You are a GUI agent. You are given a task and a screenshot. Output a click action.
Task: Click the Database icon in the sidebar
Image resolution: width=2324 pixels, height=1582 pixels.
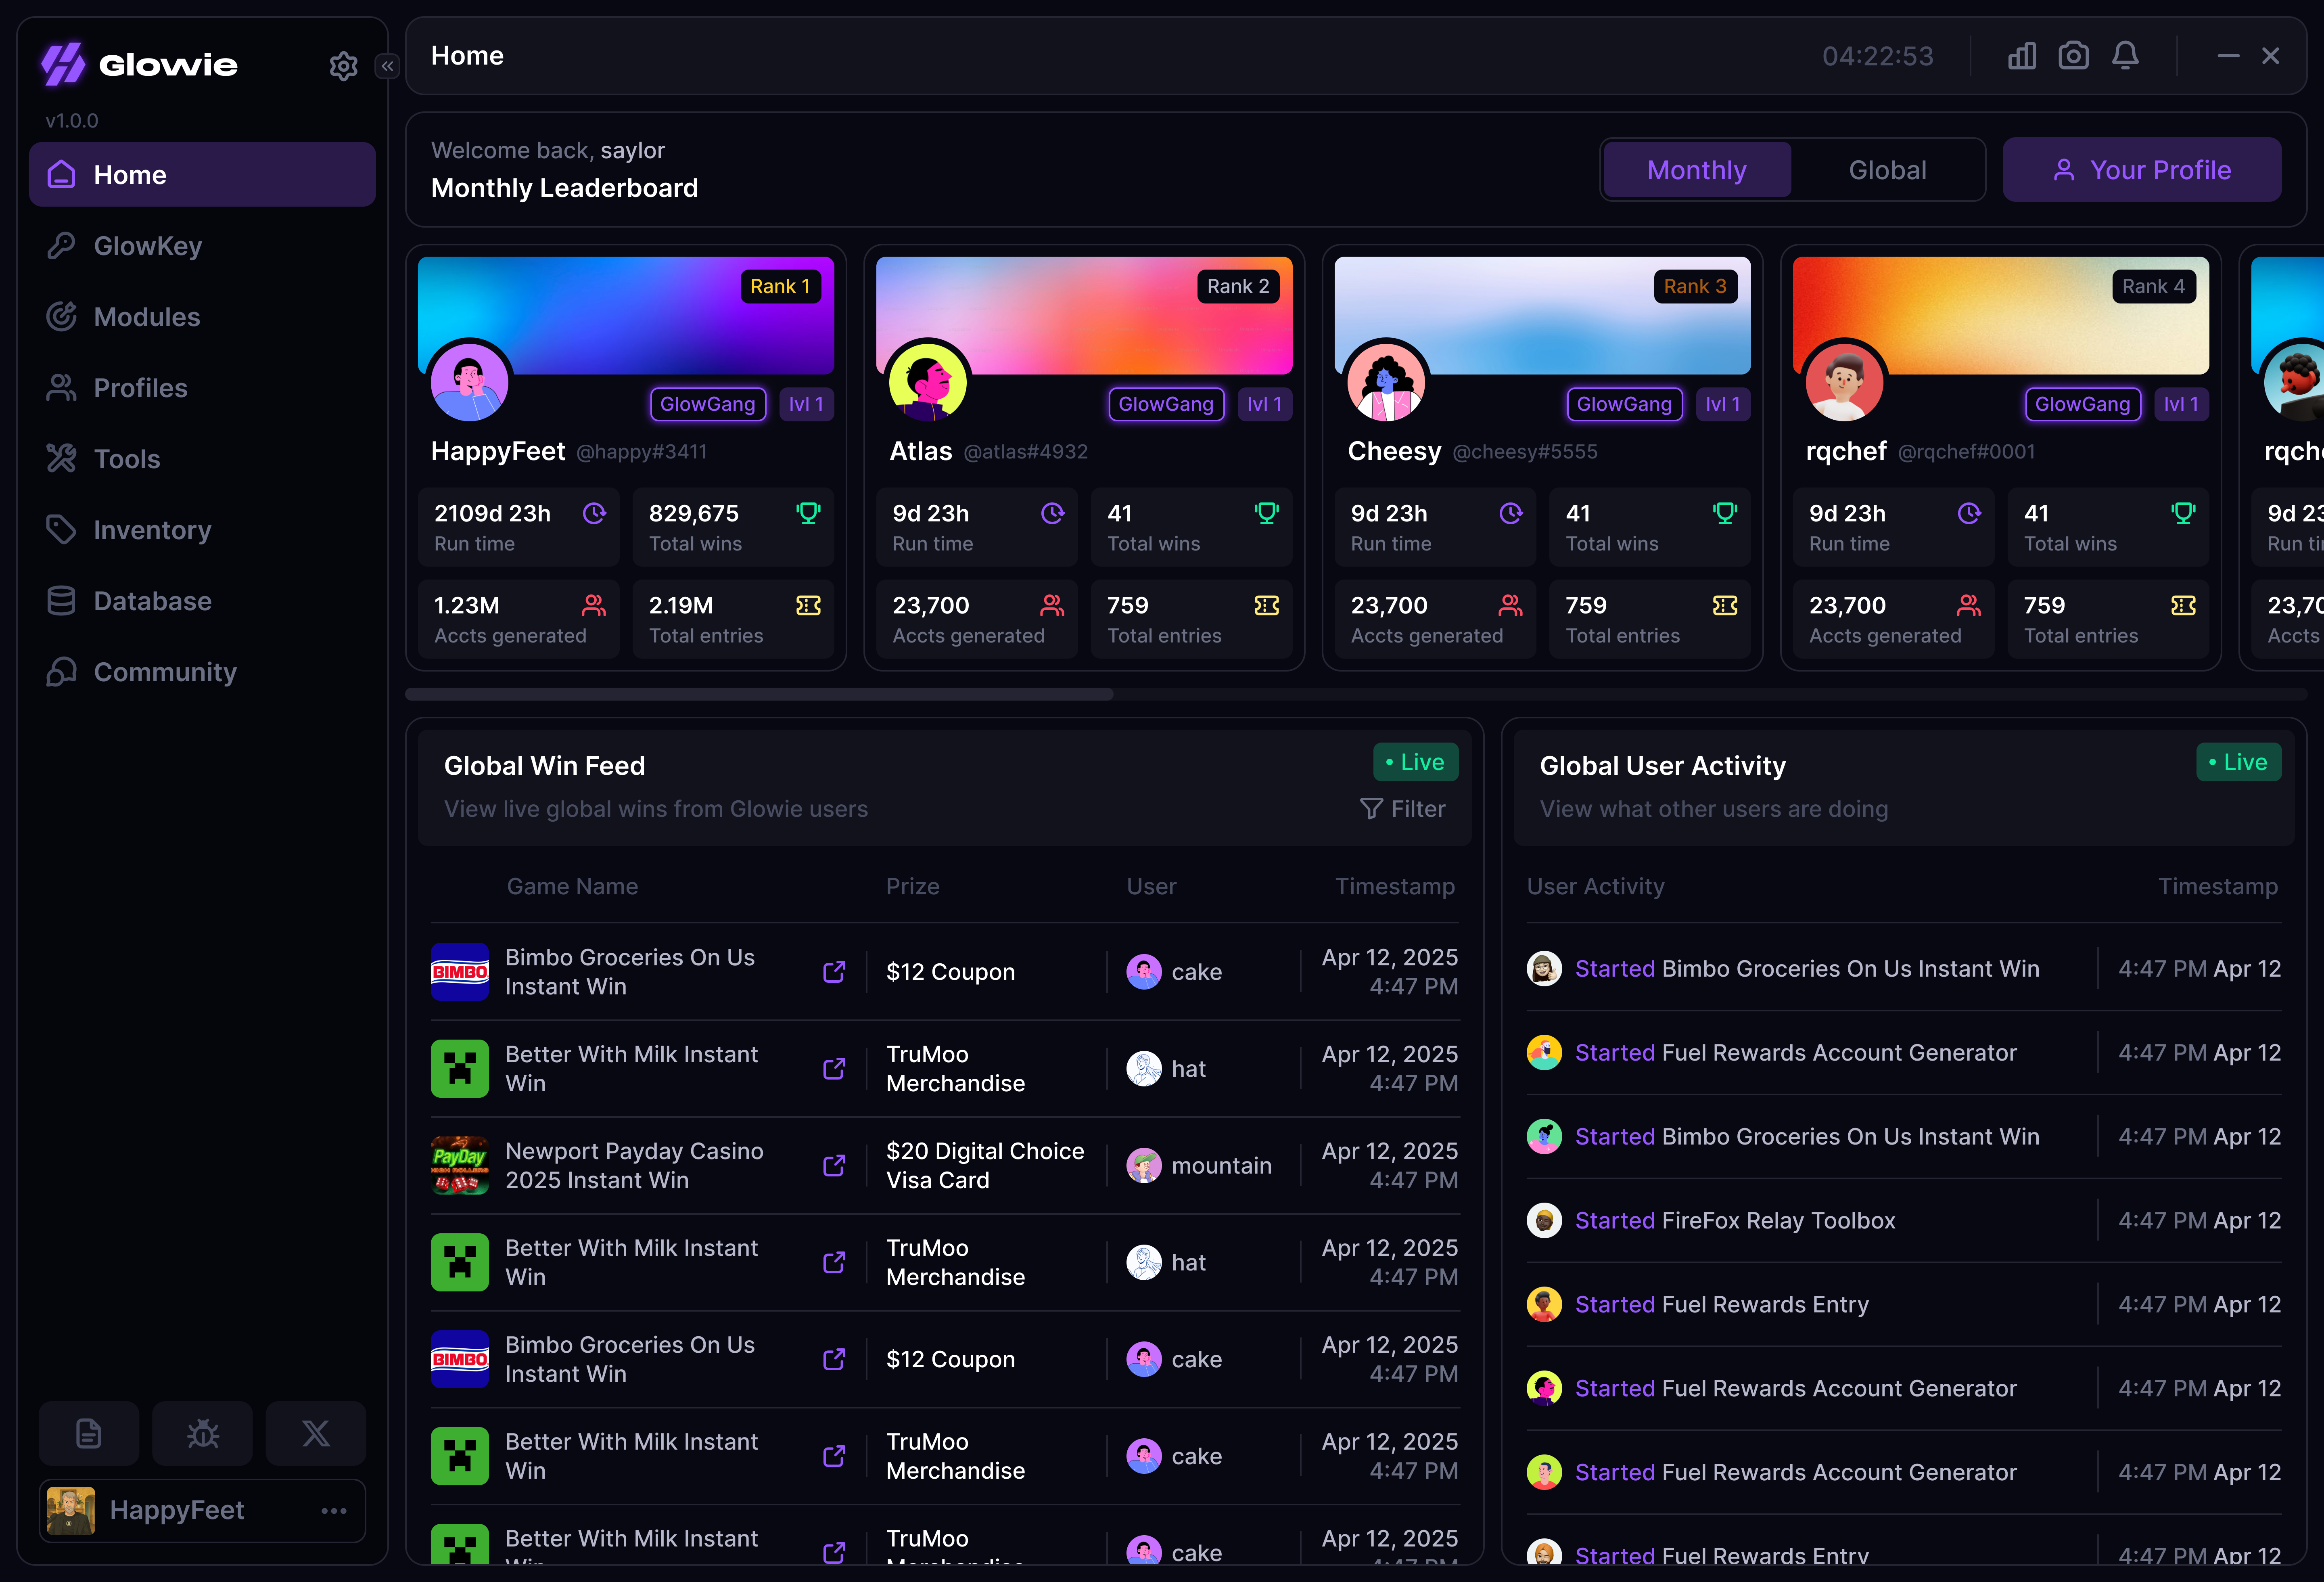click(x=61, y=600)
